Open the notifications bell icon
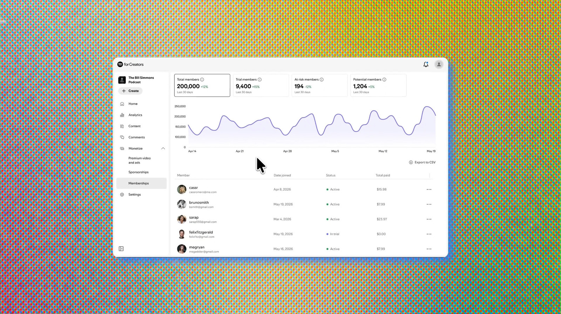Image resolution: width=561 pixels, height=314 pixels. coord(426,64)
